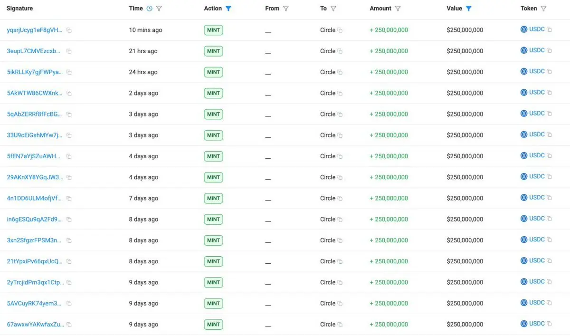The width and height of the screenshot is (570, 336).
Task: Toggle the clock icon in the Time header
Action: (150, 9)
